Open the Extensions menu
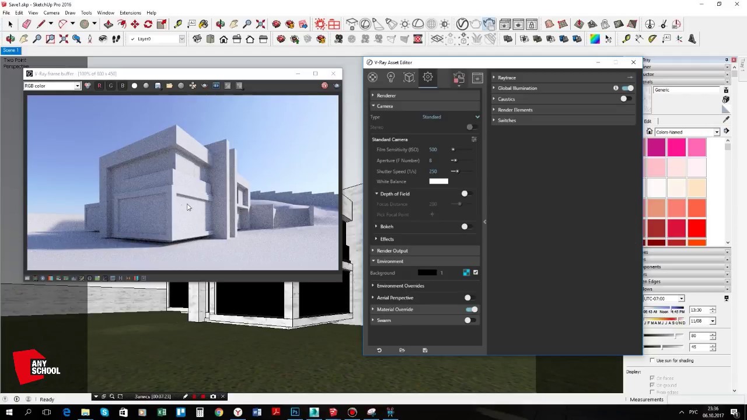 click(x=130, y=13)
